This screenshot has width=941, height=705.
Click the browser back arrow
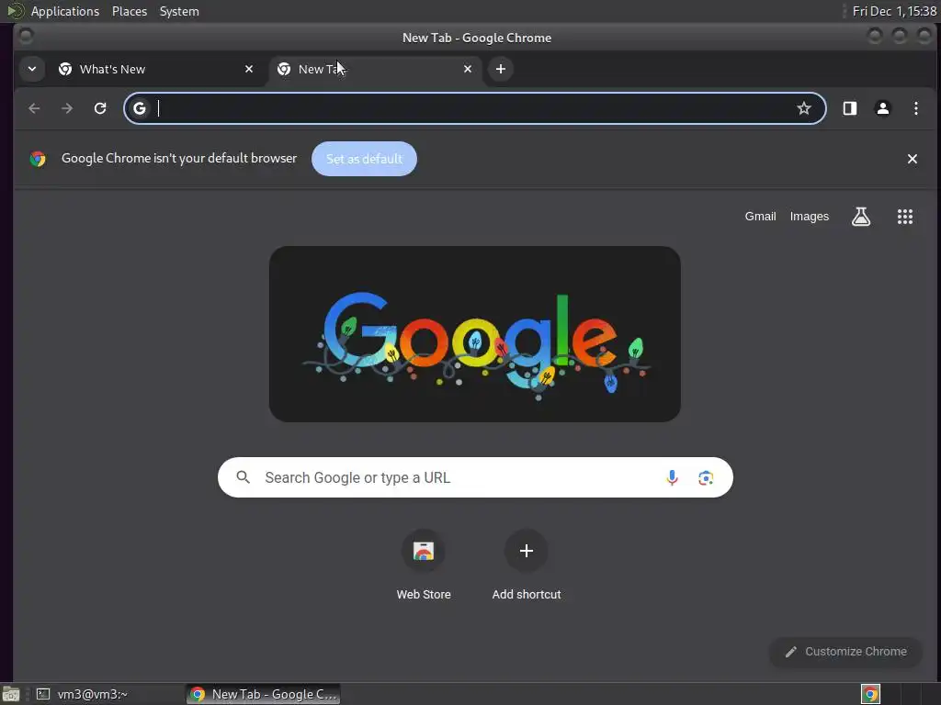[x=34, y=108]
